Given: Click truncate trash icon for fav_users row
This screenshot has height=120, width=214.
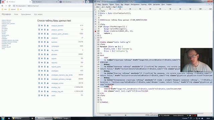Looking at the screenshot, I should pos(45,50).
